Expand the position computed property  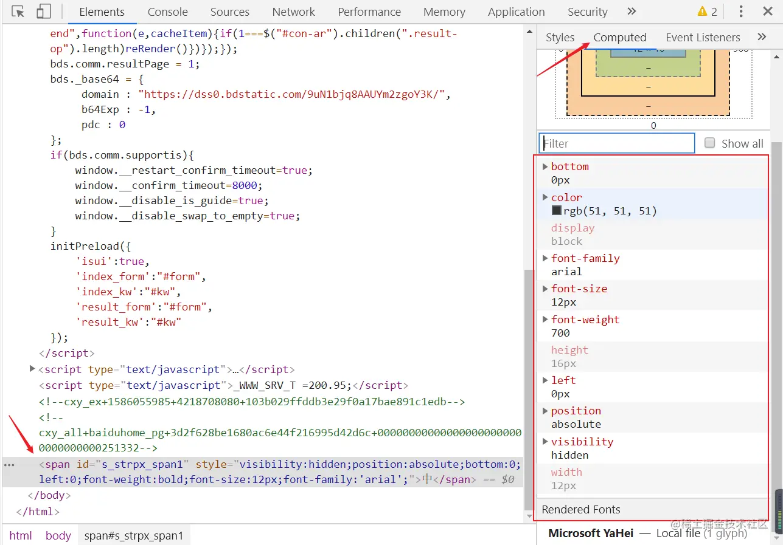[x=545, y=410]
